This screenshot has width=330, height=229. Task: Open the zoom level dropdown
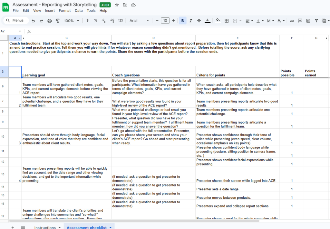point(71,21)
